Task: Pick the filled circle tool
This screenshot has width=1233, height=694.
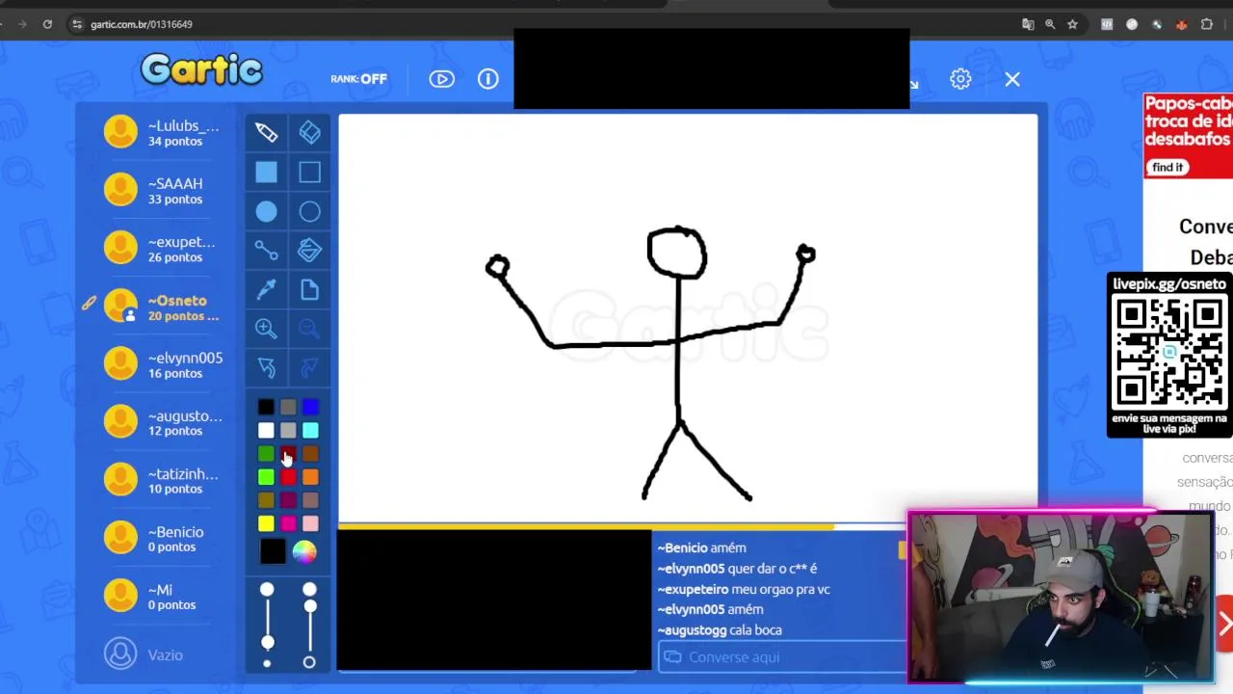Action: click(x=266, y=212)
